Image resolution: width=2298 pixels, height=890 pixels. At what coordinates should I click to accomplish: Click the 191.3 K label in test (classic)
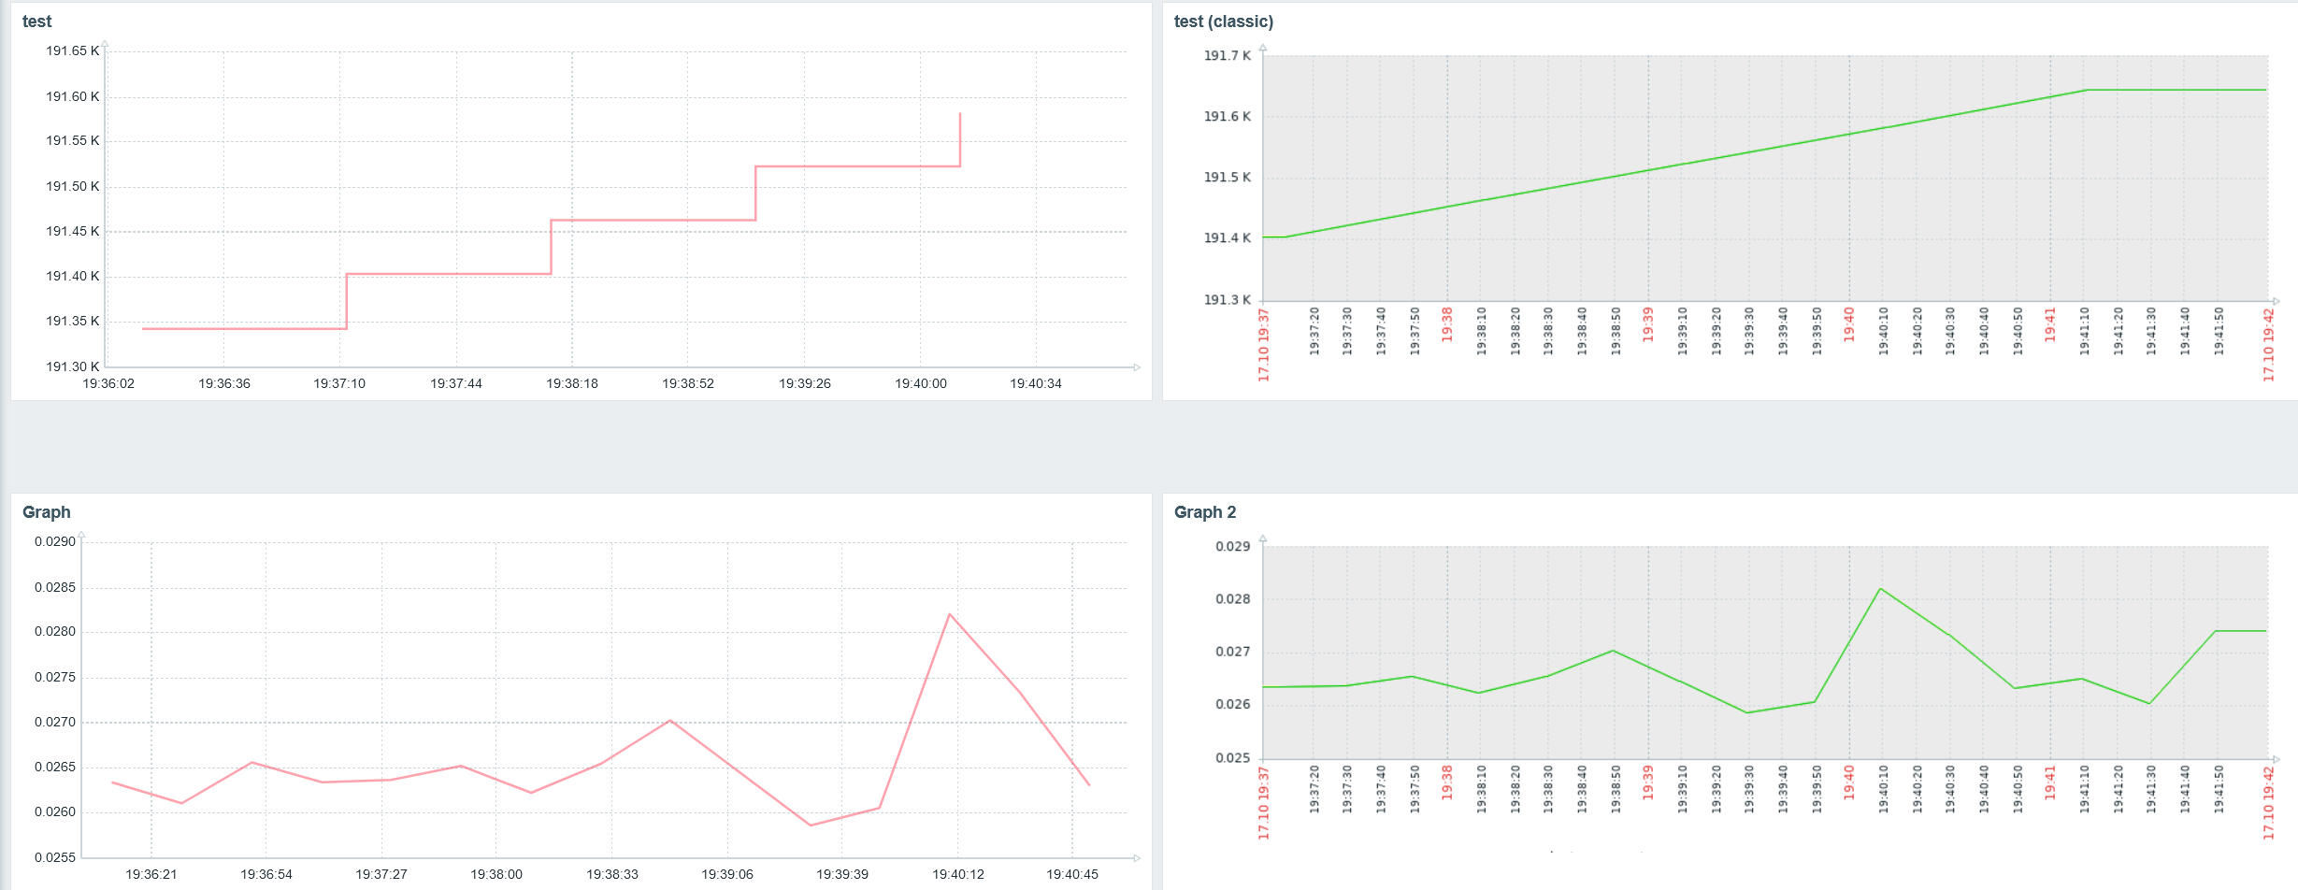(1227, 299)
